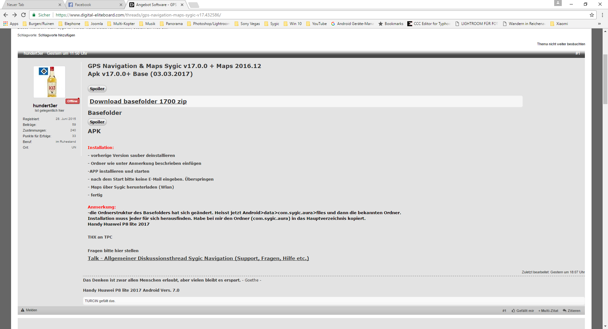Open the Musik bookmark folder
Viewport: 608px width, 329px height.
(x=147, y=24)
